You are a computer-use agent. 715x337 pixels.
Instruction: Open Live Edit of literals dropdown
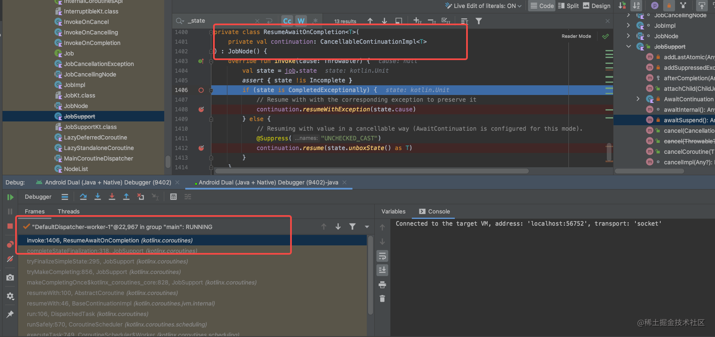point(484,6)
